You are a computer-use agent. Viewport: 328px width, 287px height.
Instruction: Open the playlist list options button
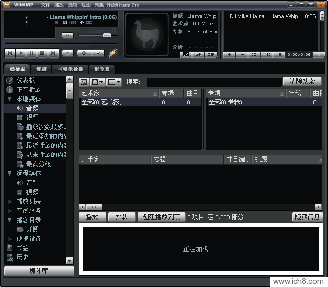(x=279, y=54)
